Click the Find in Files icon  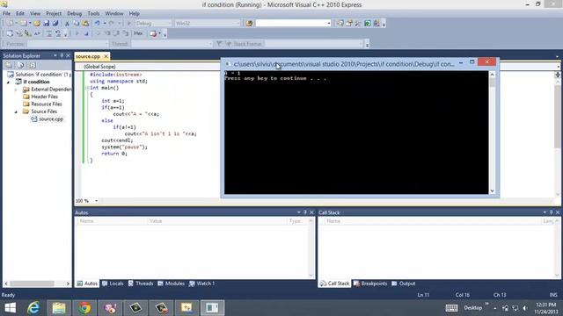tap(249, 24)
